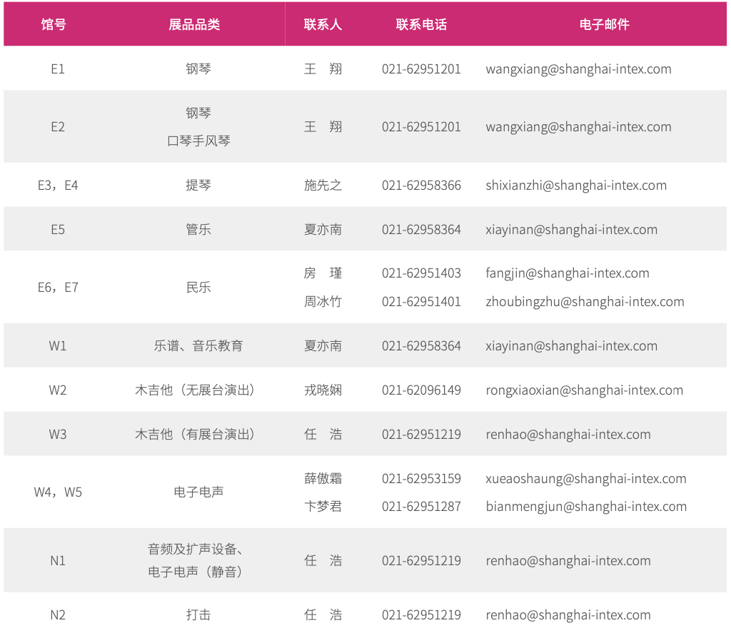Click the wangxiang email in the E1 row
The height and width of the screenshot is (633, 731).
[578, 69]
